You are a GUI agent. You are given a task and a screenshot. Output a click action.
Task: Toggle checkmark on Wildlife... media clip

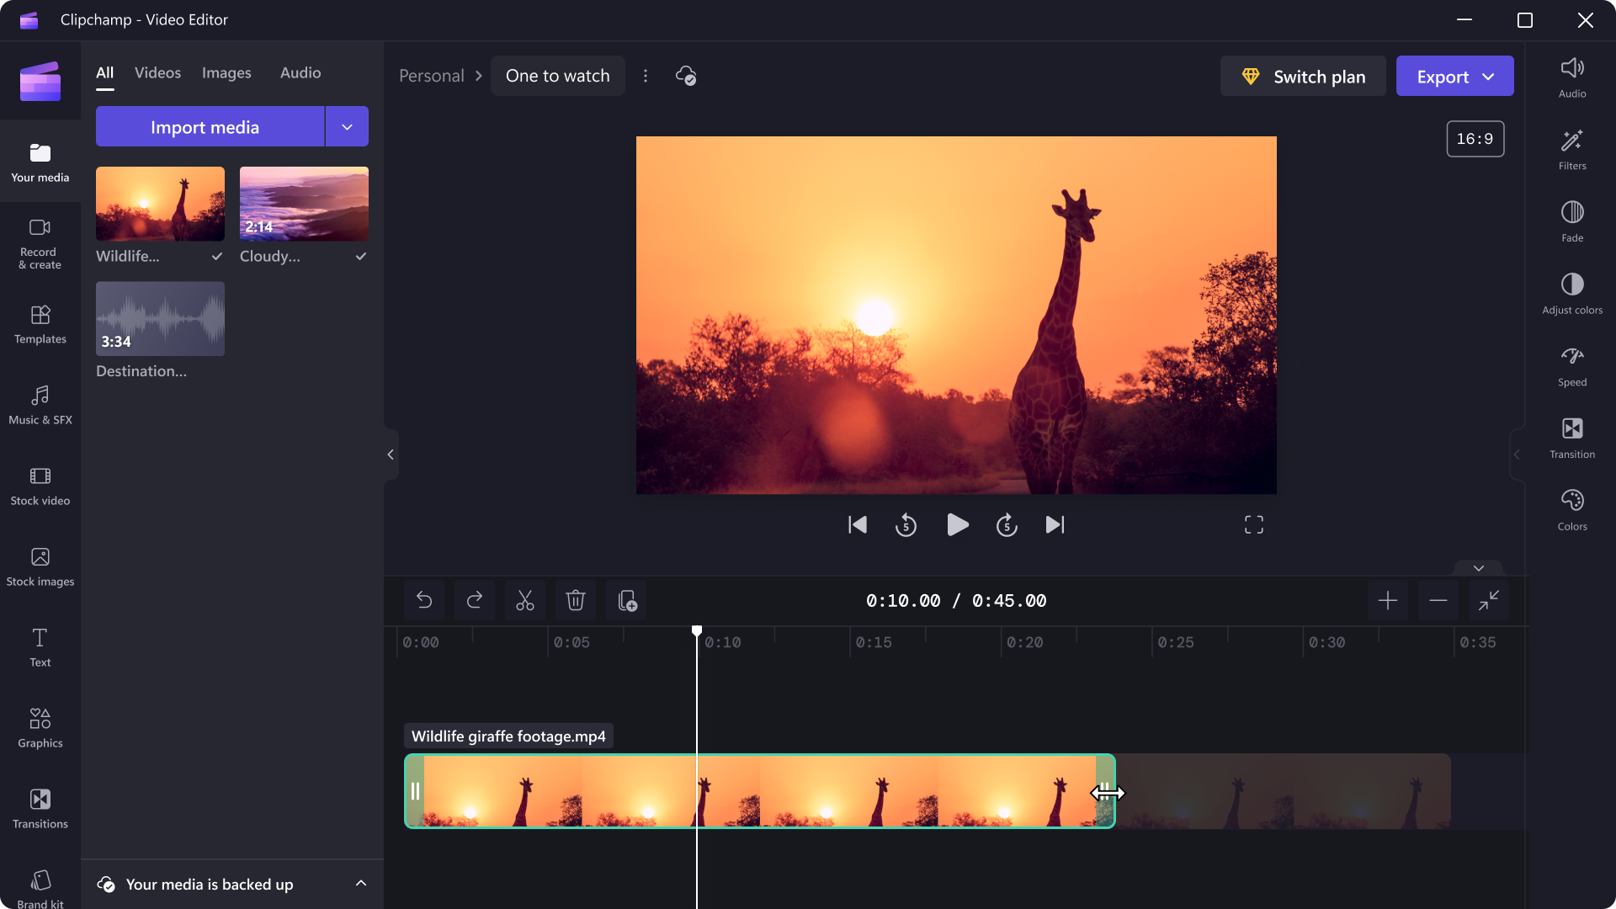click(217, 257)
